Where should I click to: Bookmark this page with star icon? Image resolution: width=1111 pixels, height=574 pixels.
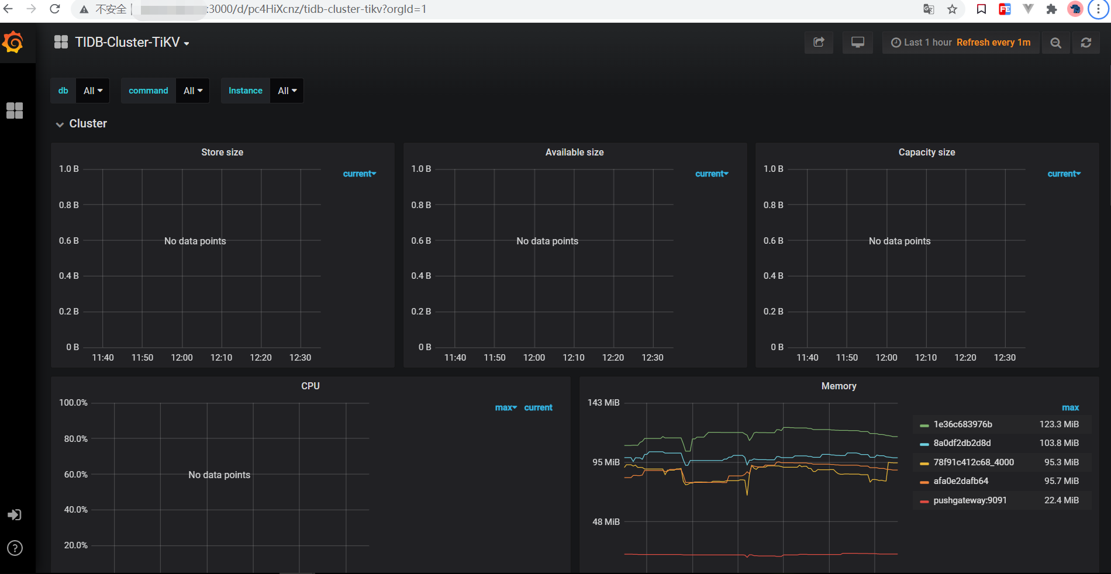tap(953, 9)
